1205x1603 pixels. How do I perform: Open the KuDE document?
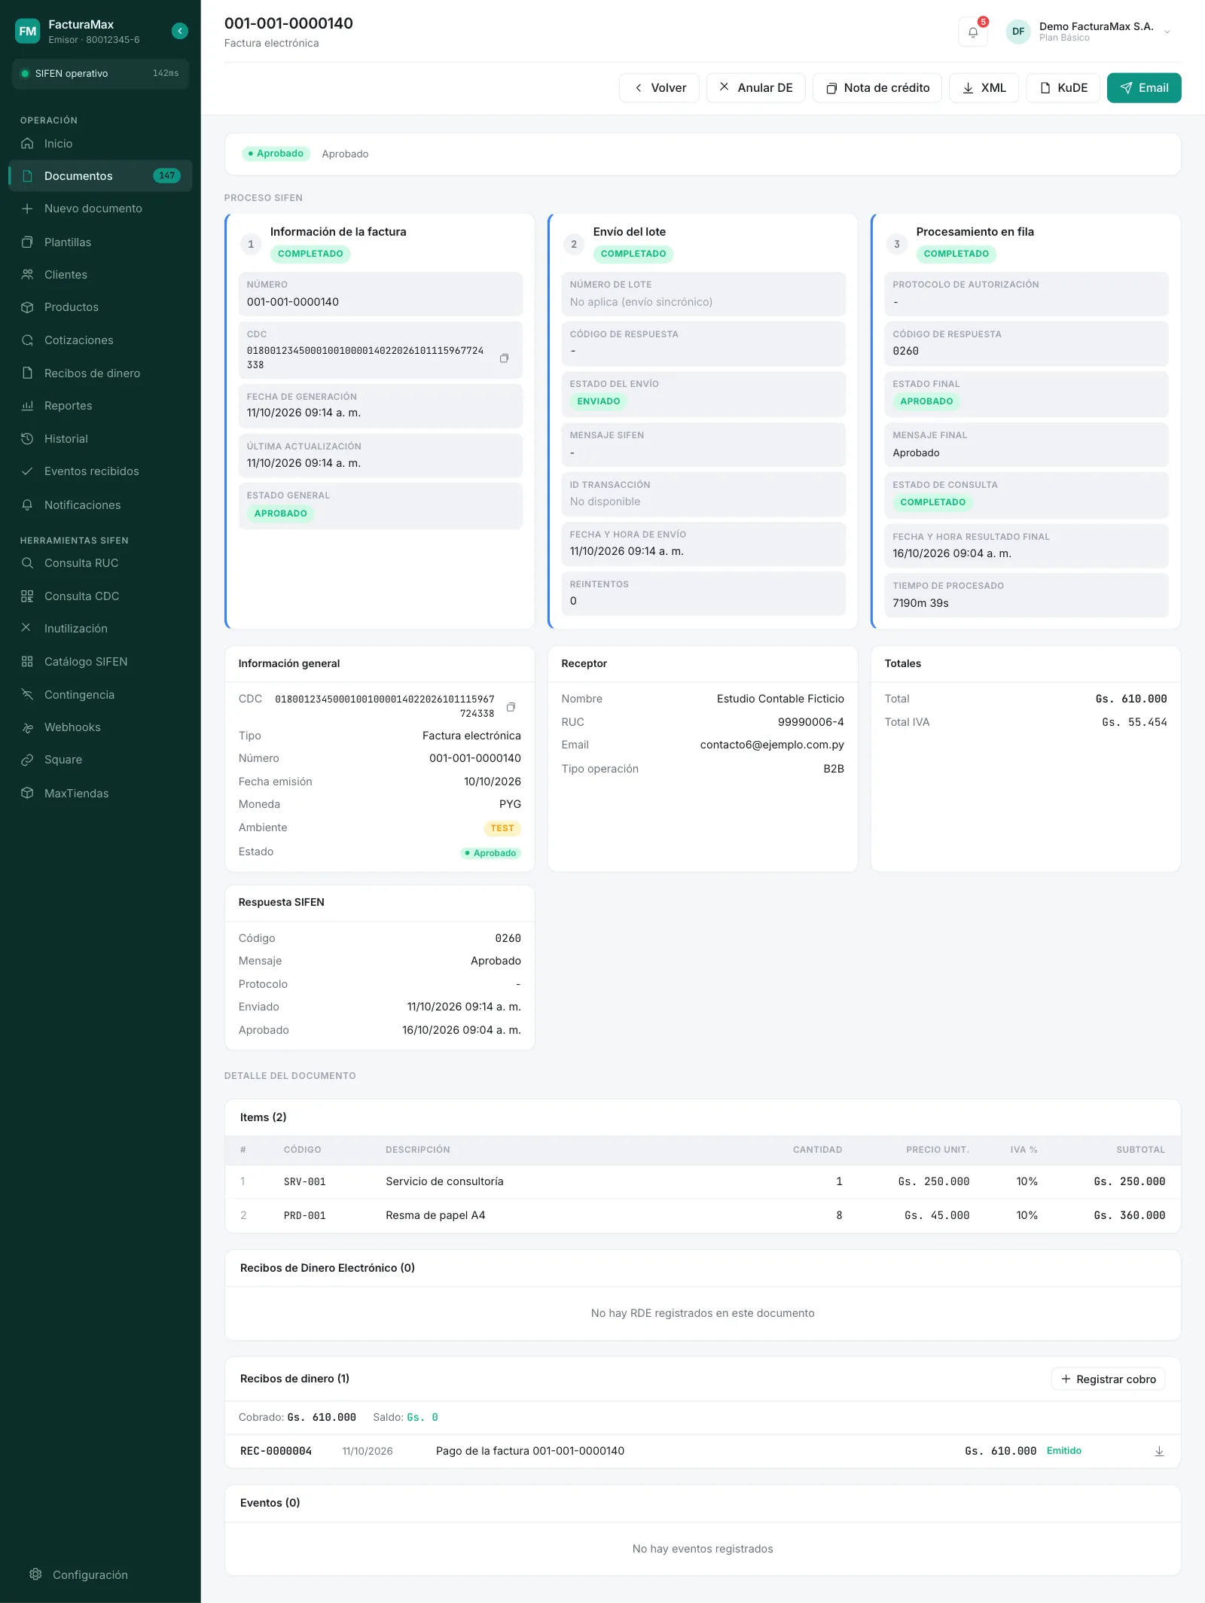[x=1063, y=88]
